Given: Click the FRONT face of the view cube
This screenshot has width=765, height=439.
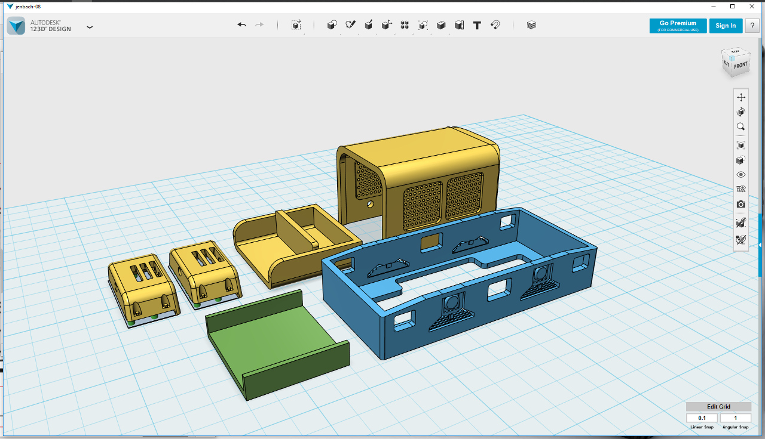Looking at the screenshot, I should pos(740,65).
